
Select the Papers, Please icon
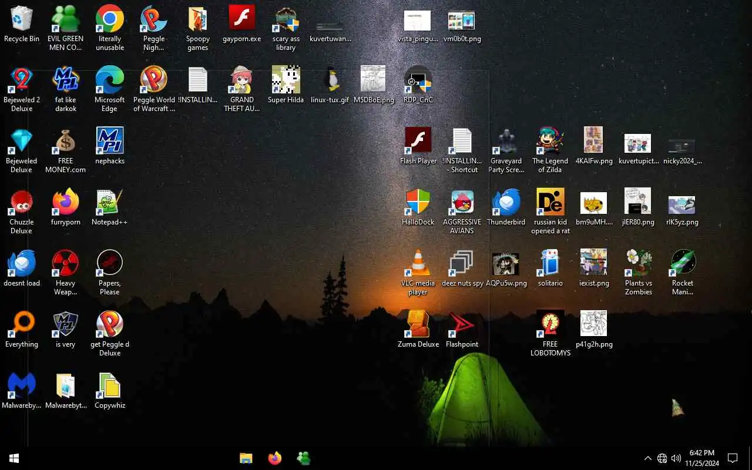110,263
